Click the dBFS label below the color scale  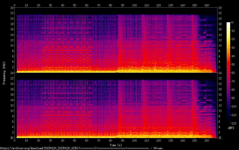point(231,128)
